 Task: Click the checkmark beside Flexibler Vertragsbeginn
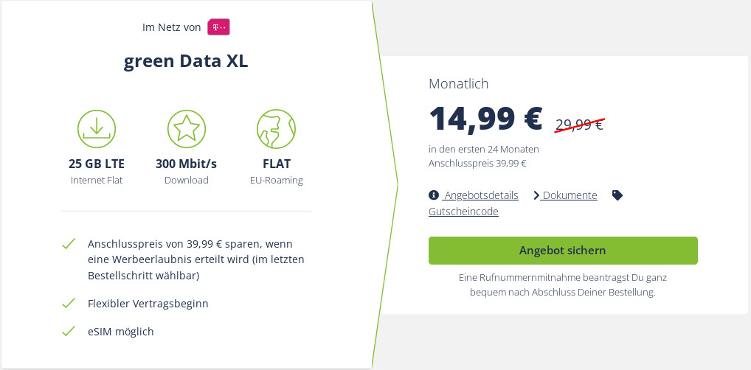69,303
